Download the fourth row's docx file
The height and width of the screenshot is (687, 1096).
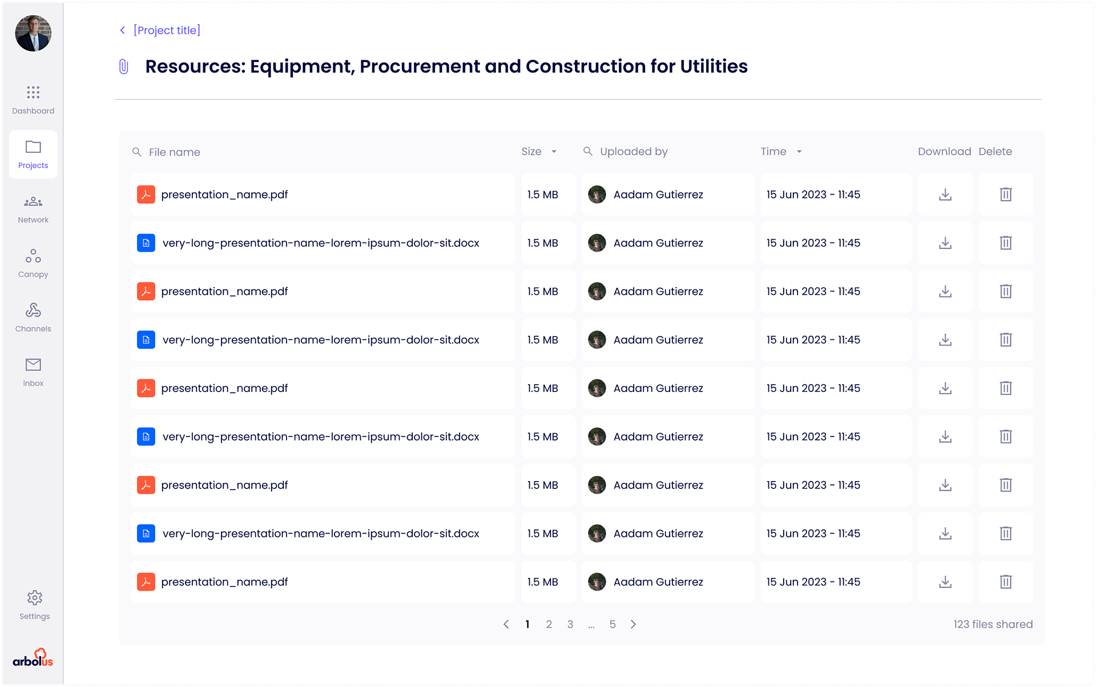point(945,340)
